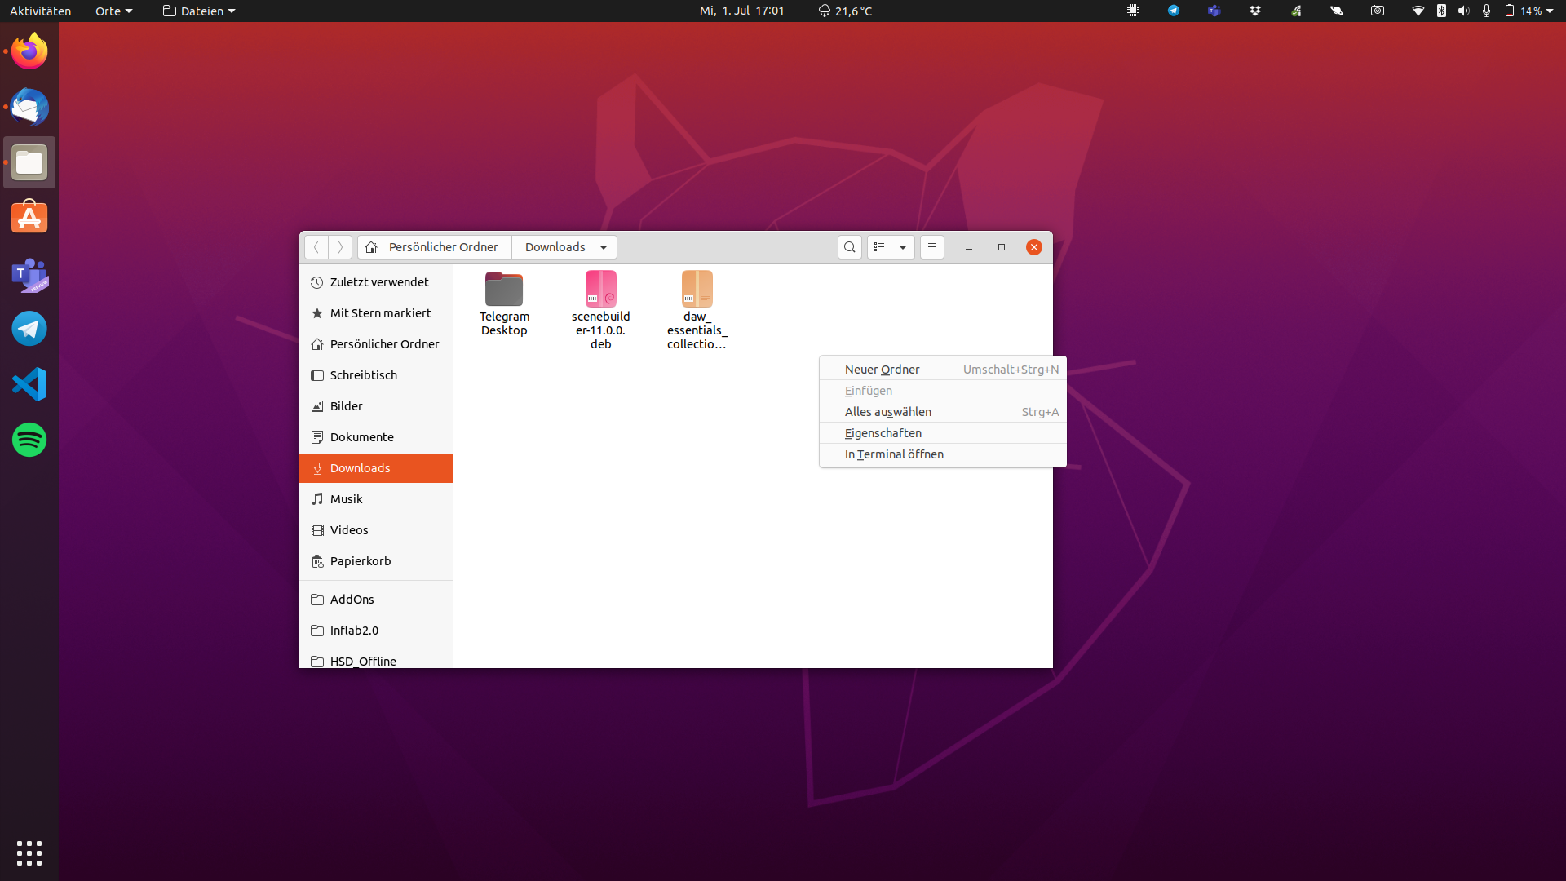Go to Persönlicher Ordner in path bar
1566x881 pixels.
pyautogui.click(x=443, y=247)
